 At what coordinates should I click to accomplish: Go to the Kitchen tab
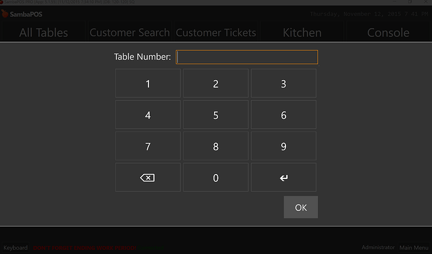pyautogui.click(x=302, y=33)
